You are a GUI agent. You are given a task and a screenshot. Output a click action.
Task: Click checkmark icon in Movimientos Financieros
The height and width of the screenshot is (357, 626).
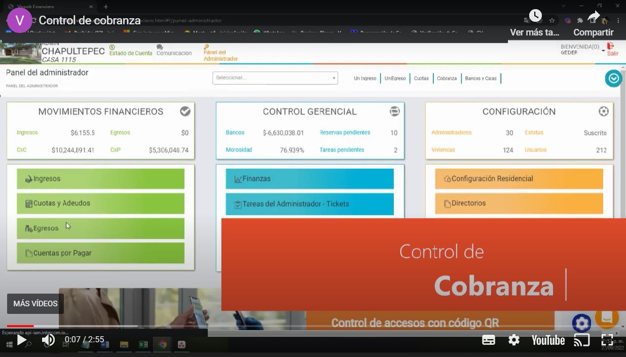click(185, 111)
